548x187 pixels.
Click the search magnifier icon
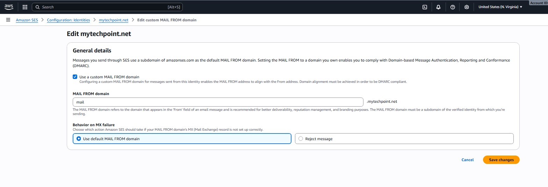(x=37, y=7)
